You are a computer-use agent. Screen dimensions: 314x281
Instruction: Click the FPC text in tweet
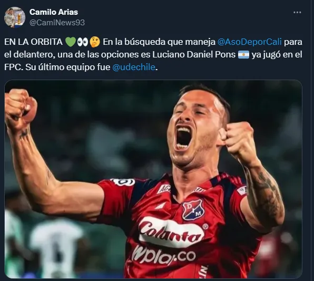click(x=13, y=67)
